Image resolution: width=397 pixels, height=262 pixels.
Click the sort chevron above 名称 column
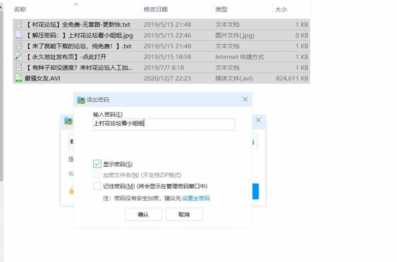coord(75,4)
